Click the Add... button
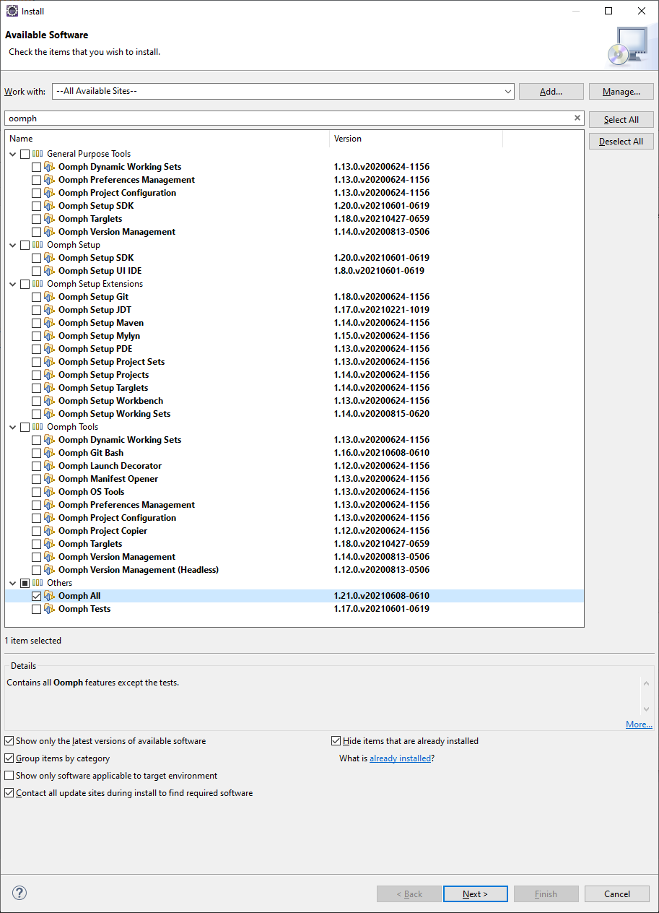The image size is (659, 913). pyautogui.click(x=551, y=92)
